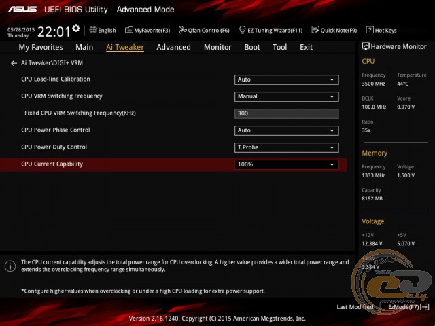The image size is (435, 326).
Task: Click the globe language icon
Action: pos(93,30)
